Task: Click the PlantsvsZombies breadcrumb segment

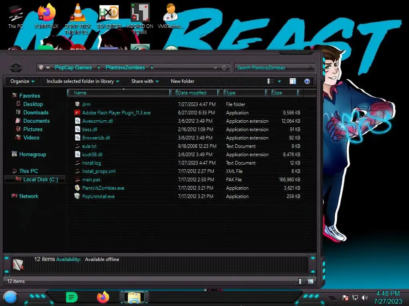Action: (125, 68)
